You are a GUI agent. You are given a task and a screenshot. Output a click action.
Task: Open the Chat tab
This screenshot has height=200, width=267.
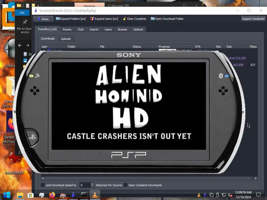pos(81,29)
